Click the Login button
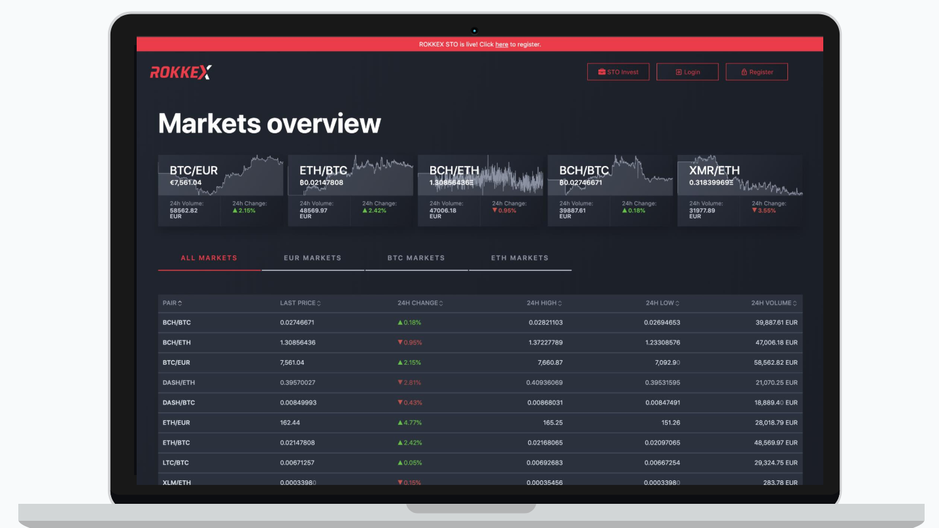The width and height of the screenshot is (939, 528). click(687, 72)
